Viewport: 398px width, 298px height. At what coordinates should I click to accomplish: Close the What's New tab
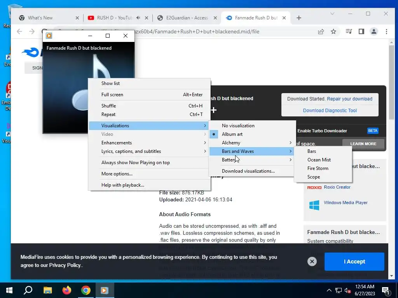point(77,18)
